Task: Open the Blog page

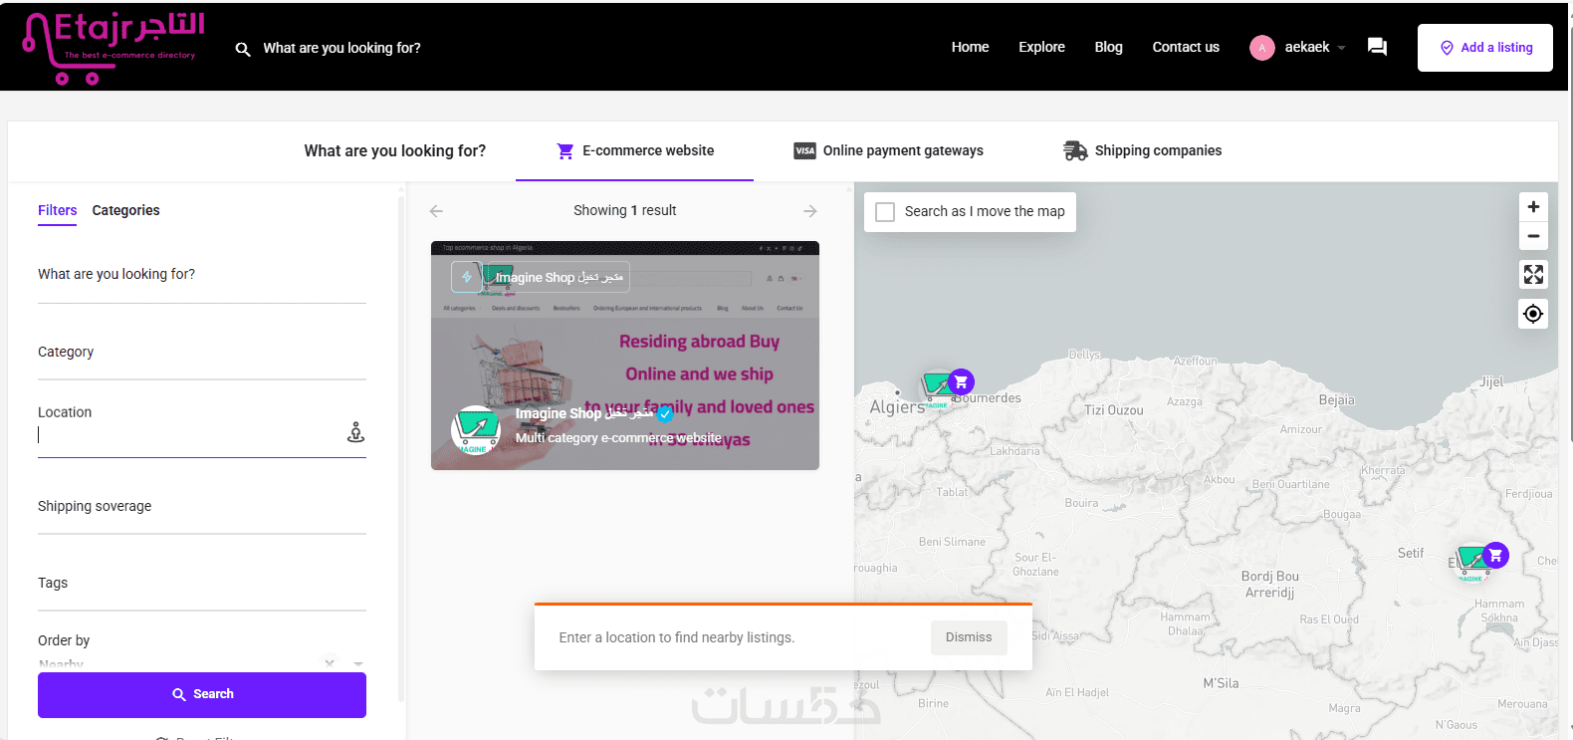Action: tap(1108, 47)
